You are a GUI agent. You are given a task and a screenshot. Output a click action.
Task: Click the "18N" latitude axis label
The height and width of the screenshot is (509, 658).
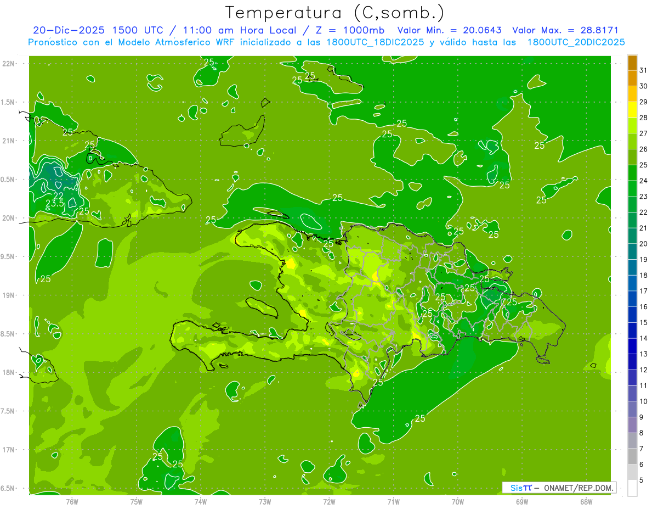pos(9,372)
